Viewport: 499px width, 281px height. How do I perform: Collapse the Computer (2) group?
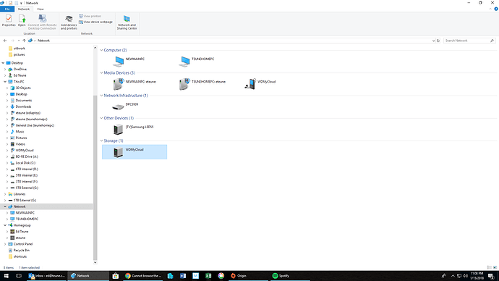coord(101,51)
